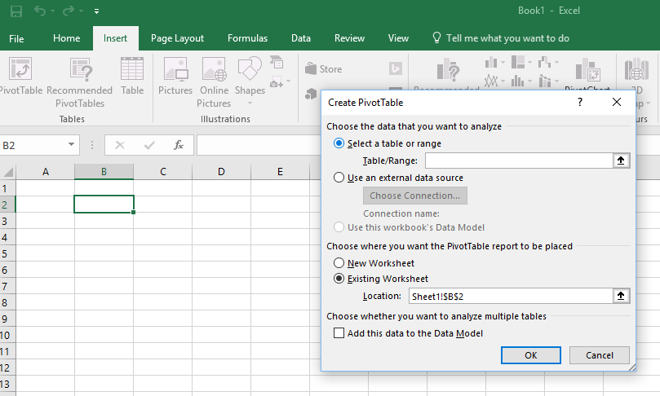Click the Store add-ins icon

pos(323,69)
